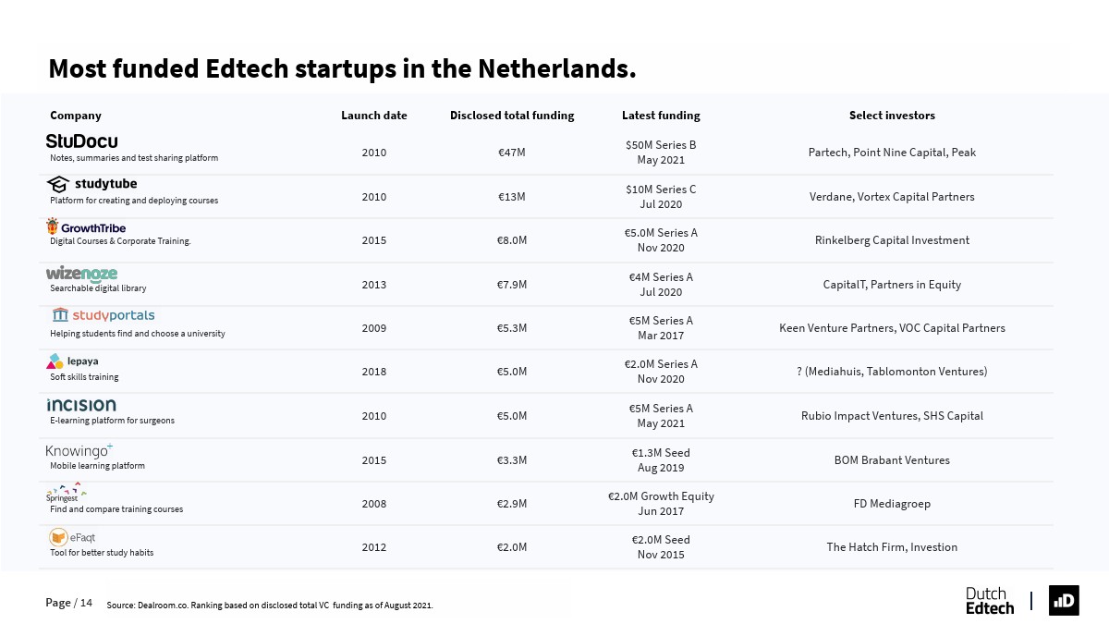Click the Select investors column header
This screenshot has width=1109, height=624.
tap(892, 116)
